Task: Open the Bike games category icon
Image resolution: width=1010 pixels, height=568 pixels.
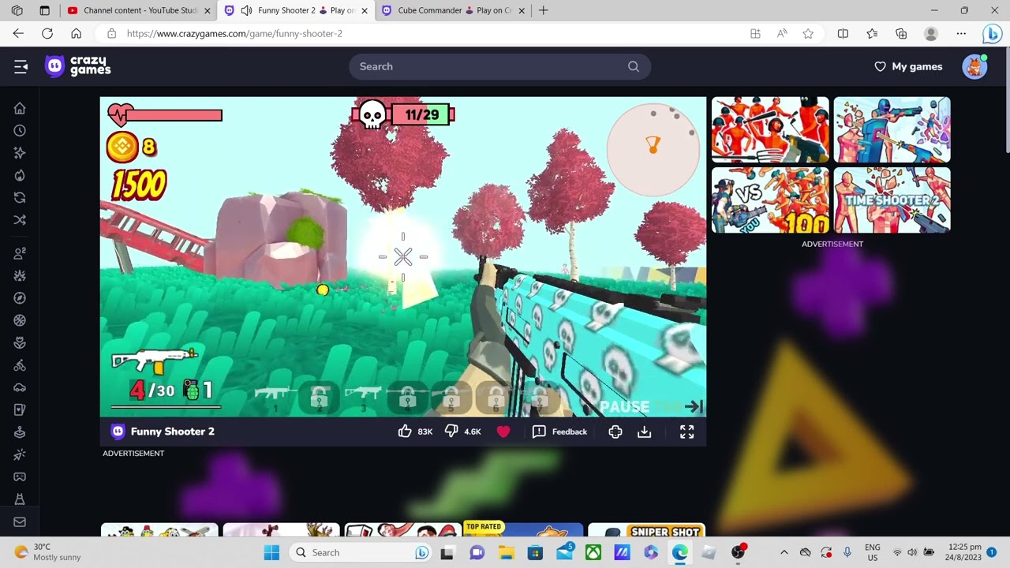Action: coord(20,365)
